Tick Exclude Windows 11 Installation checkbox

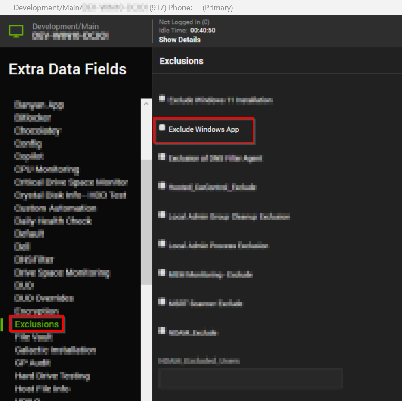point(162,99)
